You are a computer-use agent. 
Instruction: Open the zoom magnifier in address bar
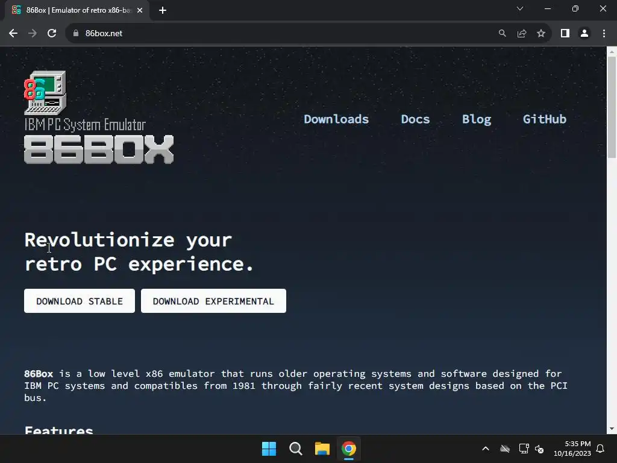[502, 34]
